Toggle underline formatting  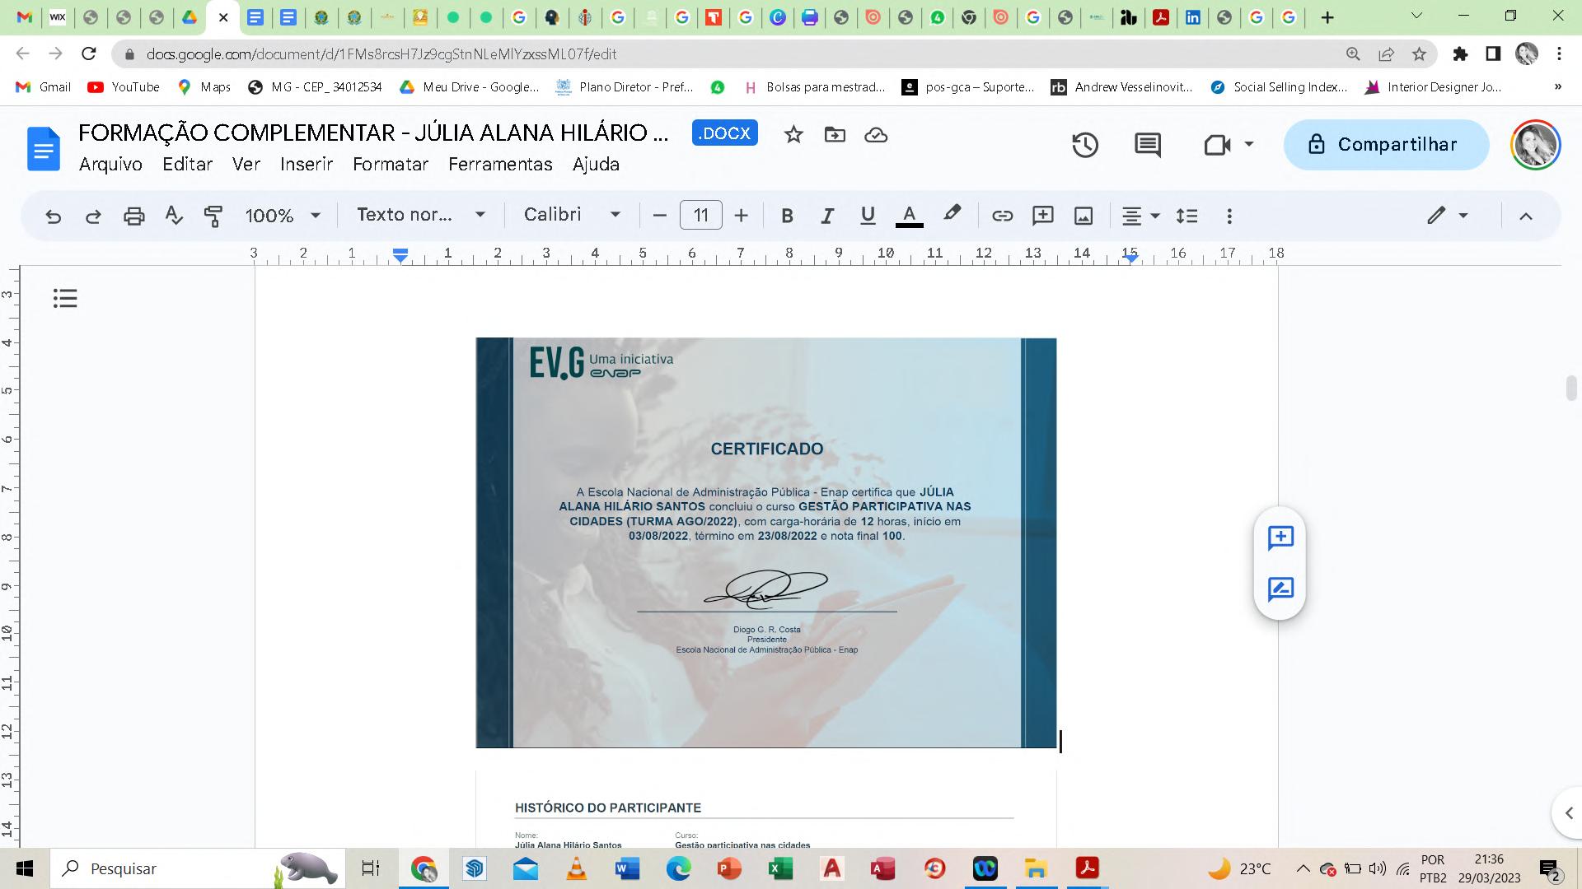(867, 216)
